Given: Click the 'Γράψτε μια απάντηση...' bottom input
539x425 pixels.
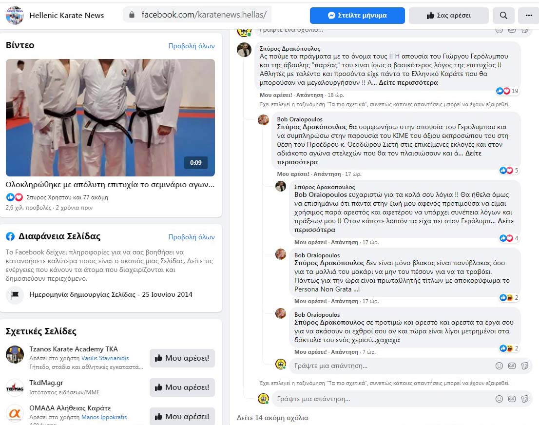Looking at the screenshot, I should [x=380, y=399].
